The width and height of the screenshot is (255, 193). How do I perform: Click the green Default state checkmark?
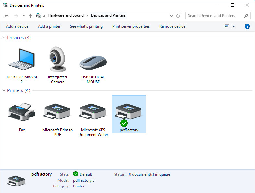(76, 174)
